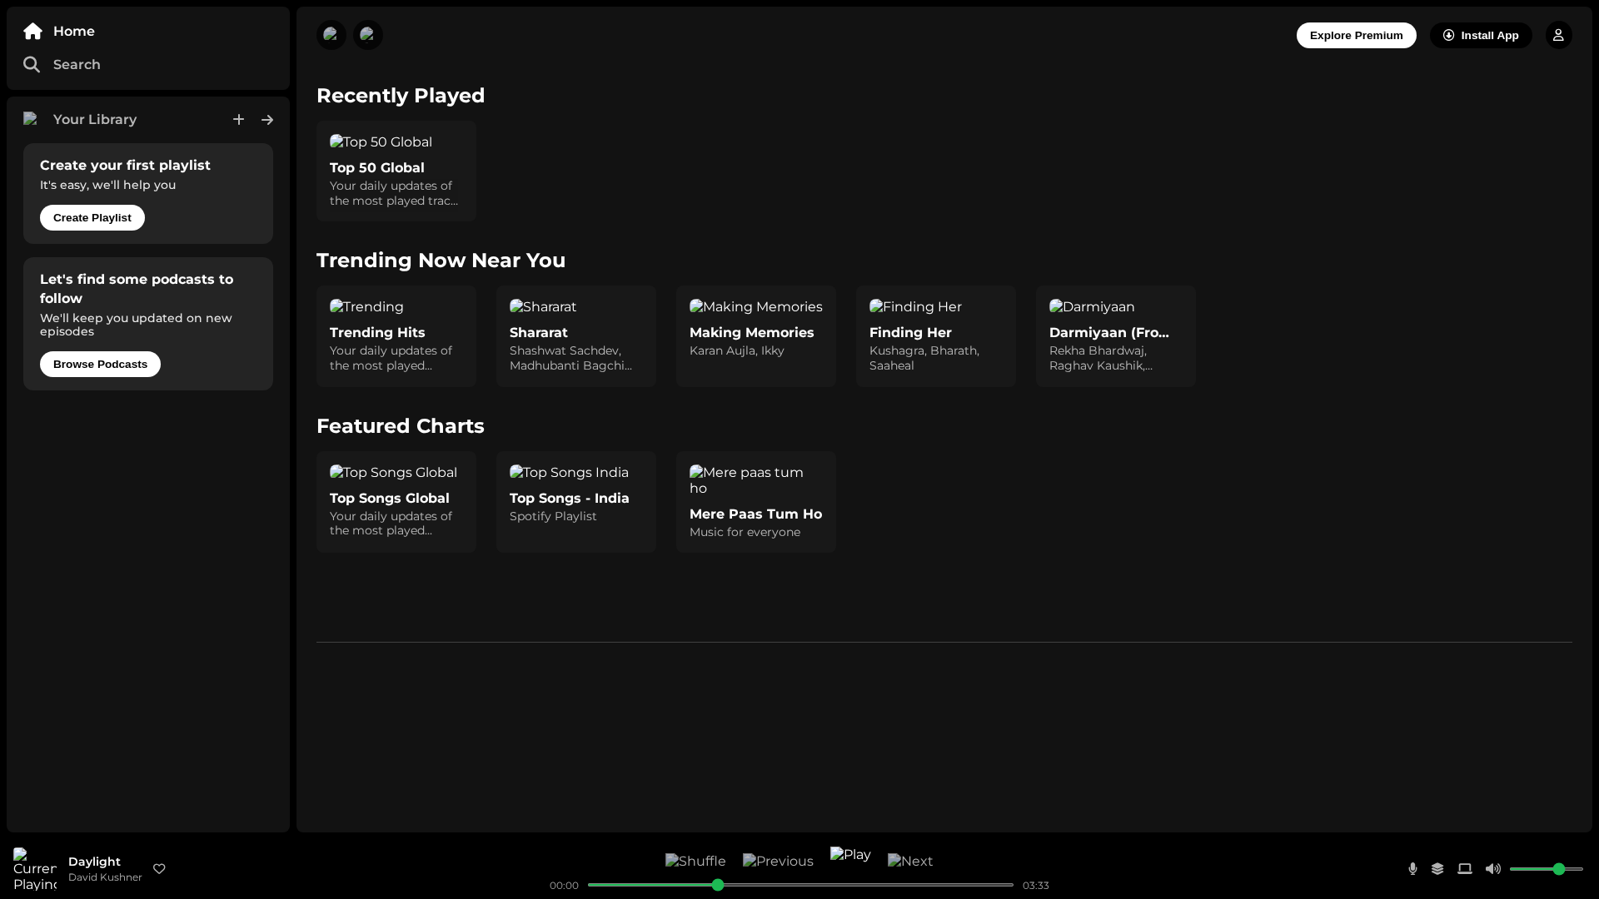This screenshot has width=1599, height=899.
Task: Click the Daylight song title
Action: 94,862
